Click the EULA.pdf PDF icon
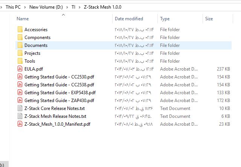Viewport: 241px width, 167px height. [20, 69]
